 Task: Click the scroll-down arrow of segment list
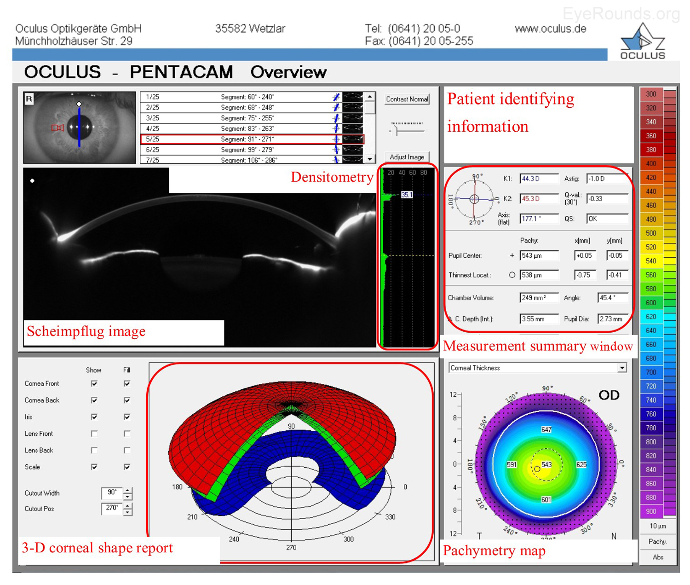pos(370,159)
